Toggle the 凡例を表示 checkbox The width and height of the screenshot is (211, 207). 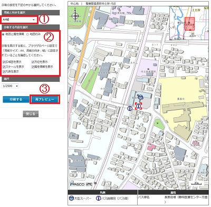(4, 72)
